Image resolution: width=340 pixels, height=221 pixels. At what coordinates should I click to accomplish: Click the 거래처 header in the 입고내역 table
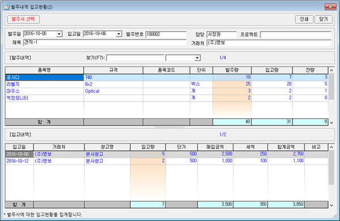click(x=59, y=147)
